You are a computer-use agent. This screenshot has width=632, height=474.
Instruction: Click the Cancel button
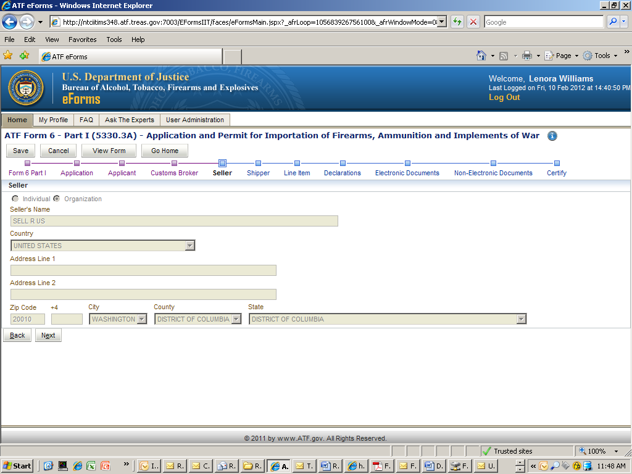pyautogui.click(x=59, y=151)
